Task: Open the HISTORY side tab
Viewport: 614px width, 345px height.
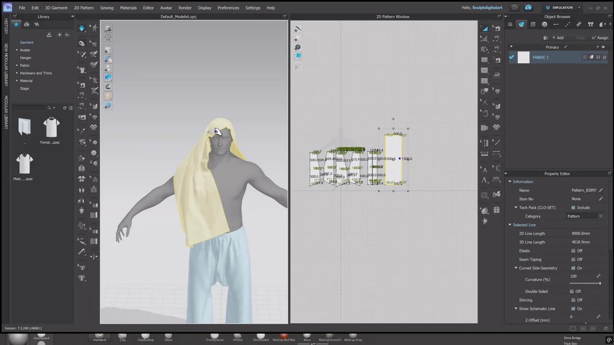Action: [x=6, y=26]
